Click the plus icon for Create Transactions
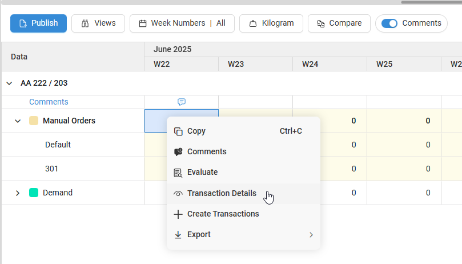 click(x=178, y=214)
